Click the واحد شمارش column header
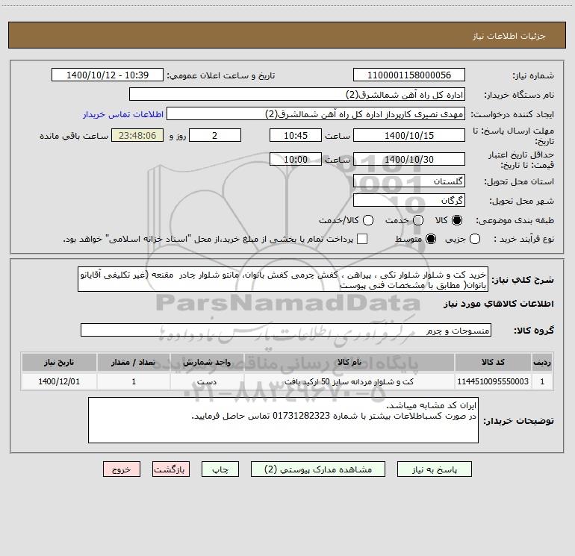This screenshot has width=575, height=556. tap(207, 362)
